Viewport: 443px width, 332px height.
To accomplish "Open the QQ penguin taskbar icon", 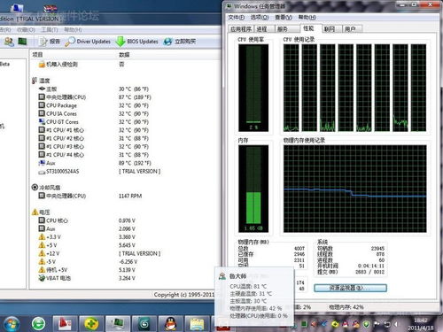I will (170, 324).
